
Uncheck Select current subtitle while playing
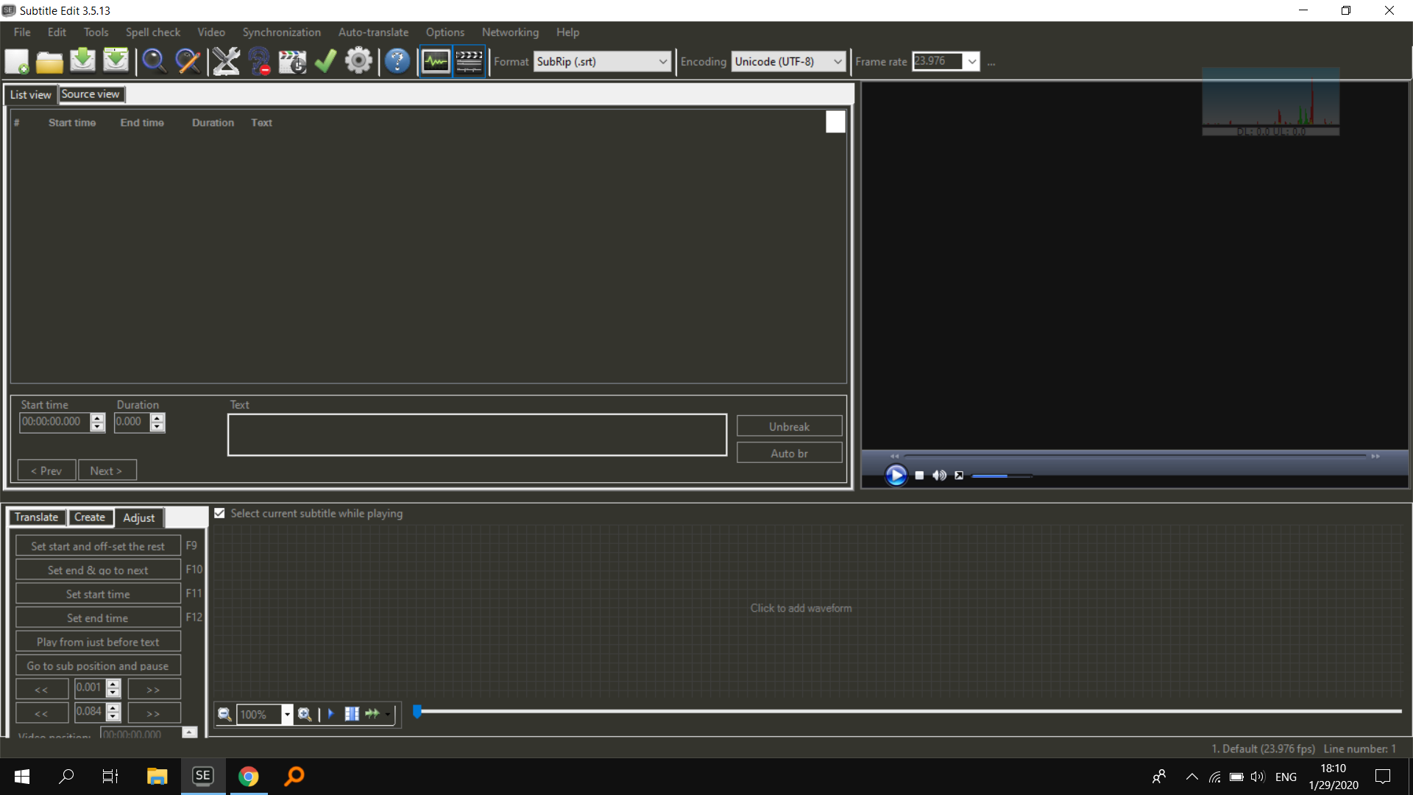219,513
